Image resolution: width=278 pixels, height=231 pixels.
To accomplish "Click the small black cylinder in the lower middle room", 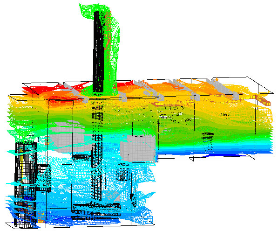I will click(122, 174).
